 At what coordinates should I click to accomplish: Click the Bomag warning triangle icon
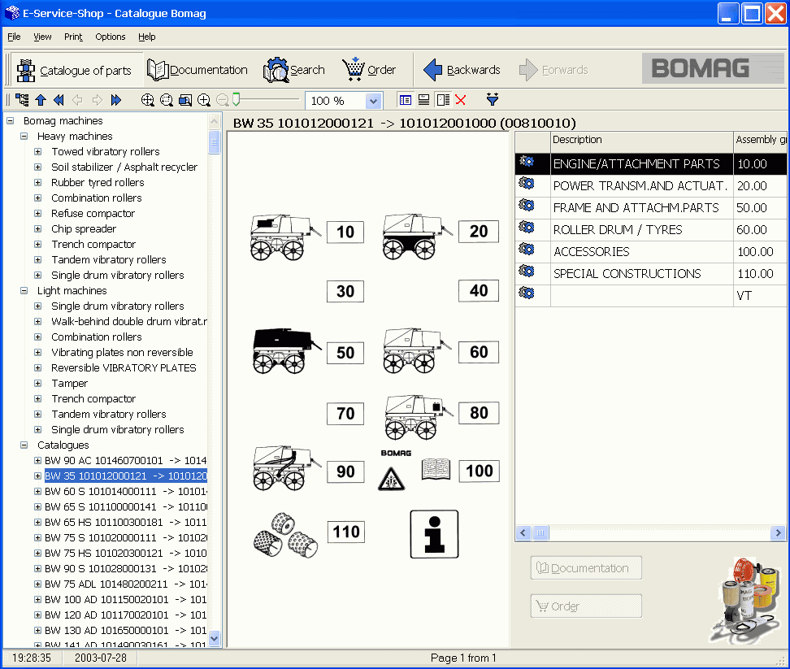(392, 479)
